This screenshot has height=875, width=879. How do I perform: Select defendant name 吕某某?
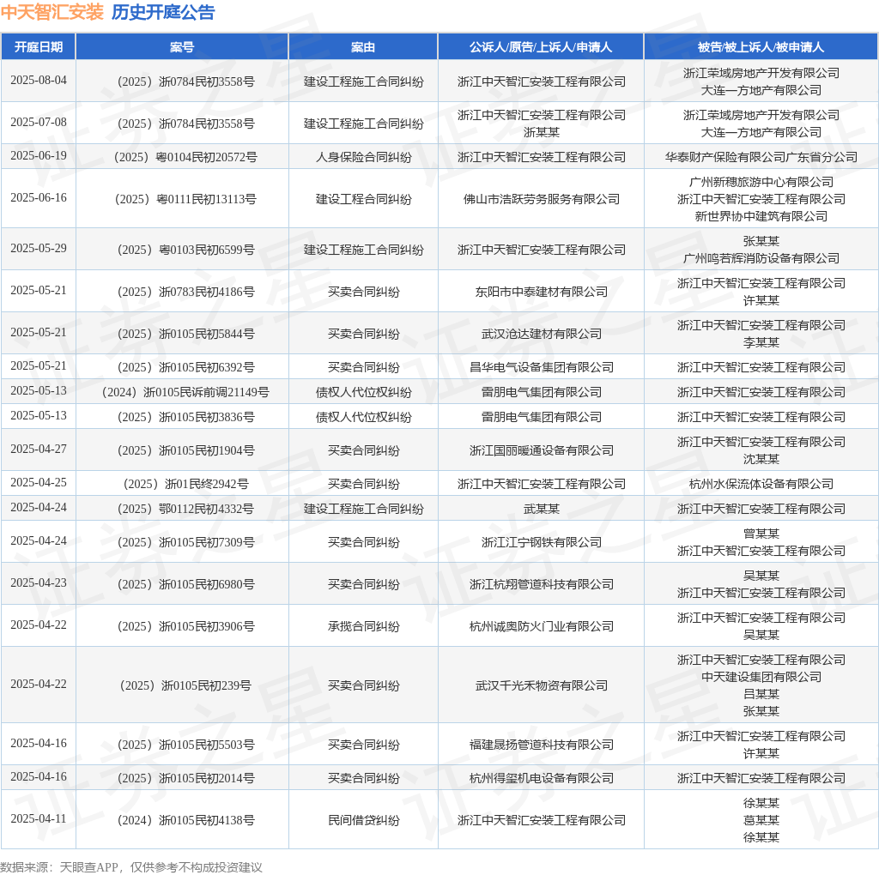click(x=761, y=693)
